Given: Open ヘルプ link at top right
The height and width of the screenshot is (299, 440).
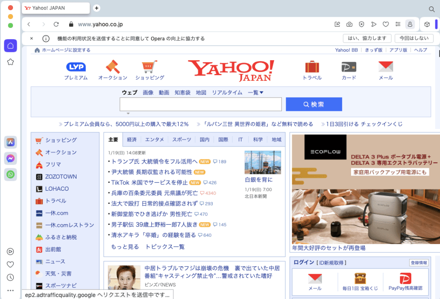Looking at the screenshot, I should click(420, 50).
